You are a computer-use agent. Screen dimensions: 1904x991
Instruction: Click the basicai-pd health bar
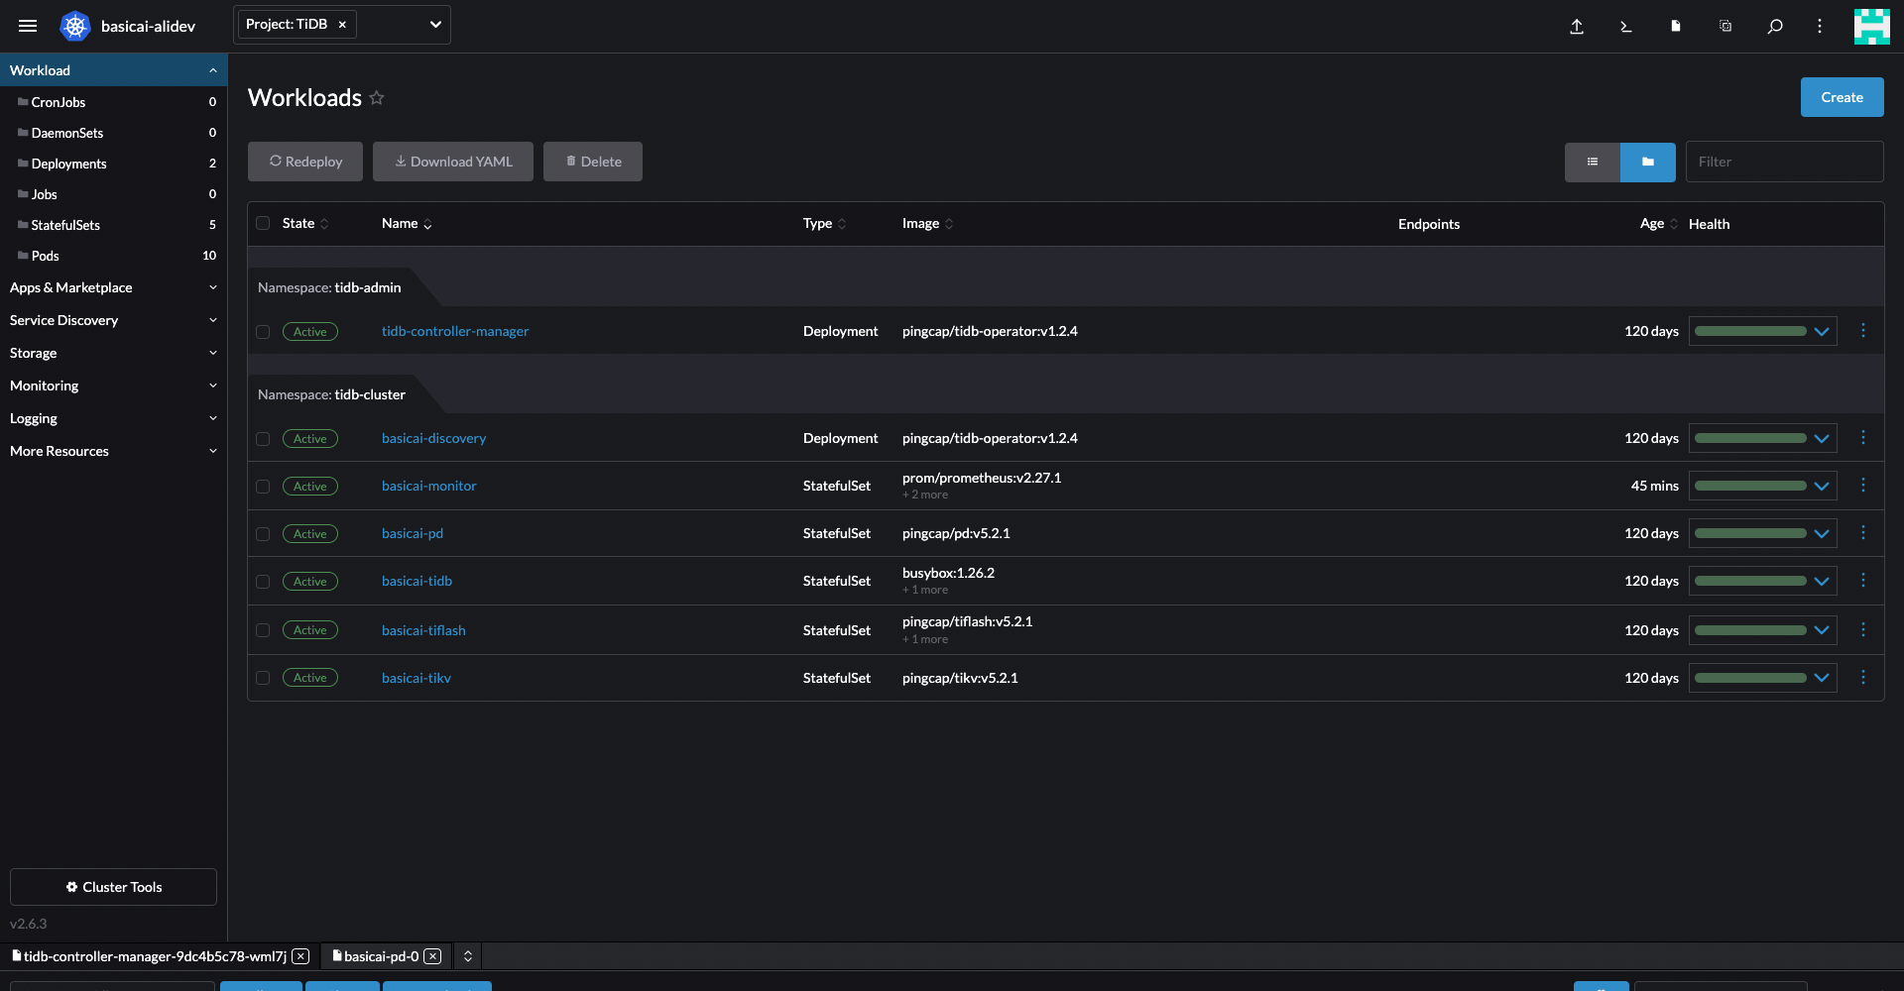(x=1750, y=533)
